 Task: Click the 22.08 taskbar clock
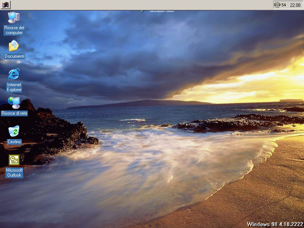(295, 5)
